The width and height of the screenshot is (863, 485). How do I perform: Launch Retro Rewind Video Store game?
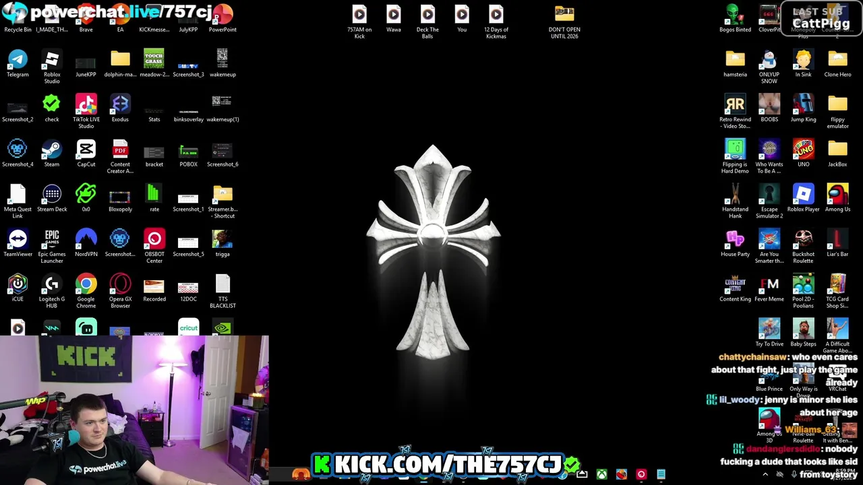pos(735,112)
